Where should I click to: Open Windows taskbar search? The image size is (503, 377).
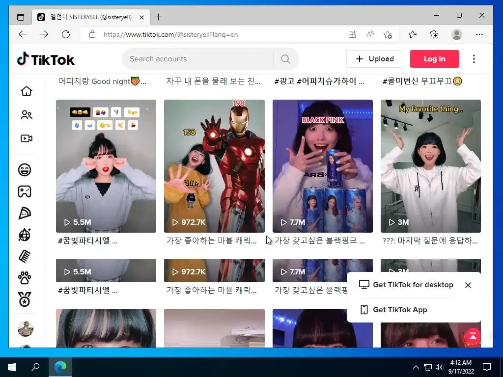click(35, 367)
